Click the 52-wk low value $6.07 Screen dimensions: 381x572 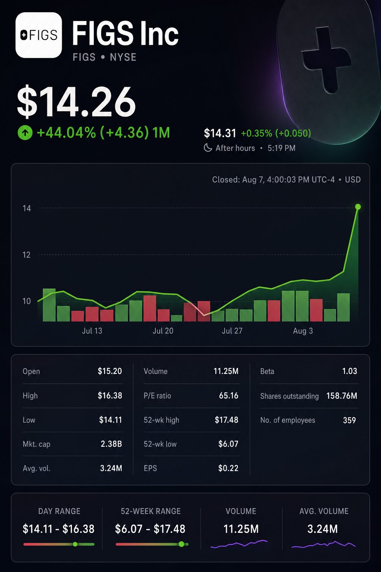(228, 444)
